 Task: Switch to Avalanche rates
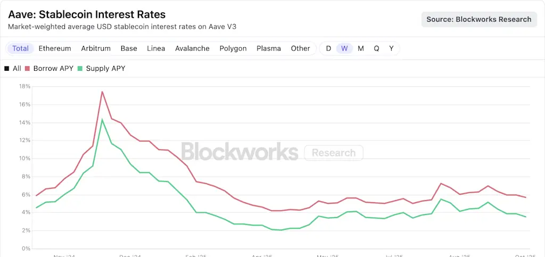(x=192, y=48)
